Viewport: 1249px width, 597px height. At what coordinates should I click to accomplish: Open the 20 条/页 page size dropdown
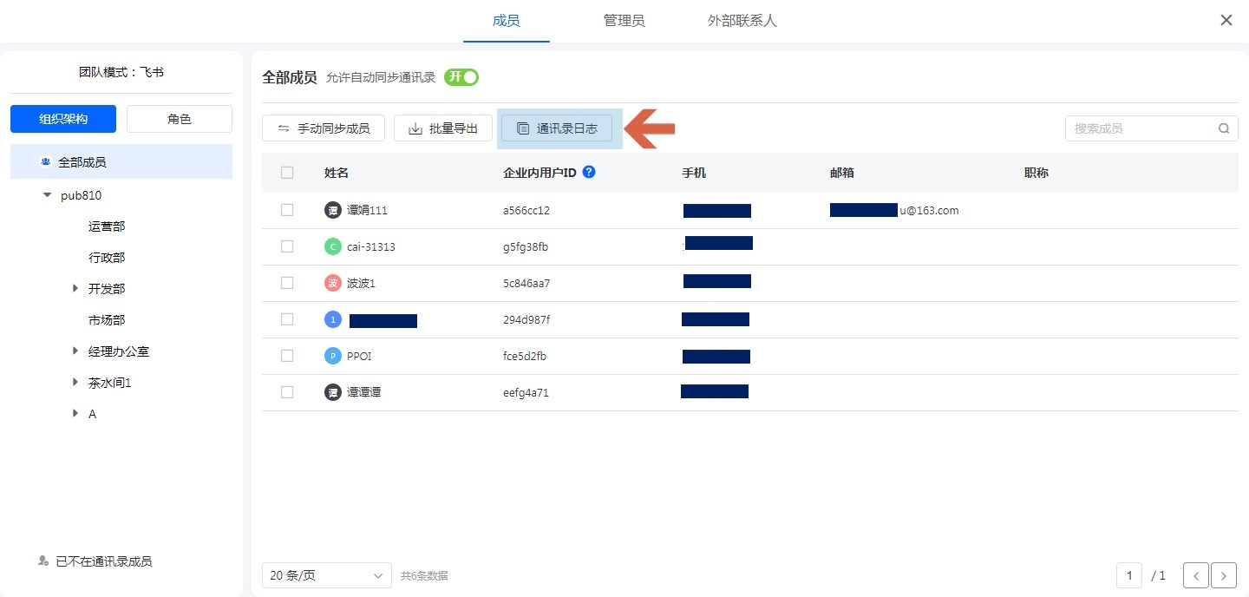point(326,575)
